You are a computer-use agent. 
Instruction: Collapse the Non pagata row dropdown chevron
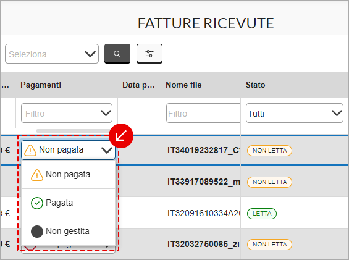107,151
